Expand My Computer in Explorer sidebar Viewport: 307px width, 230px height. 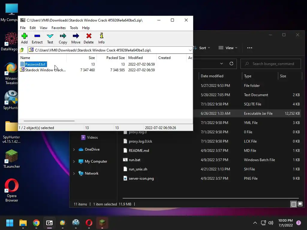(74, 161)
